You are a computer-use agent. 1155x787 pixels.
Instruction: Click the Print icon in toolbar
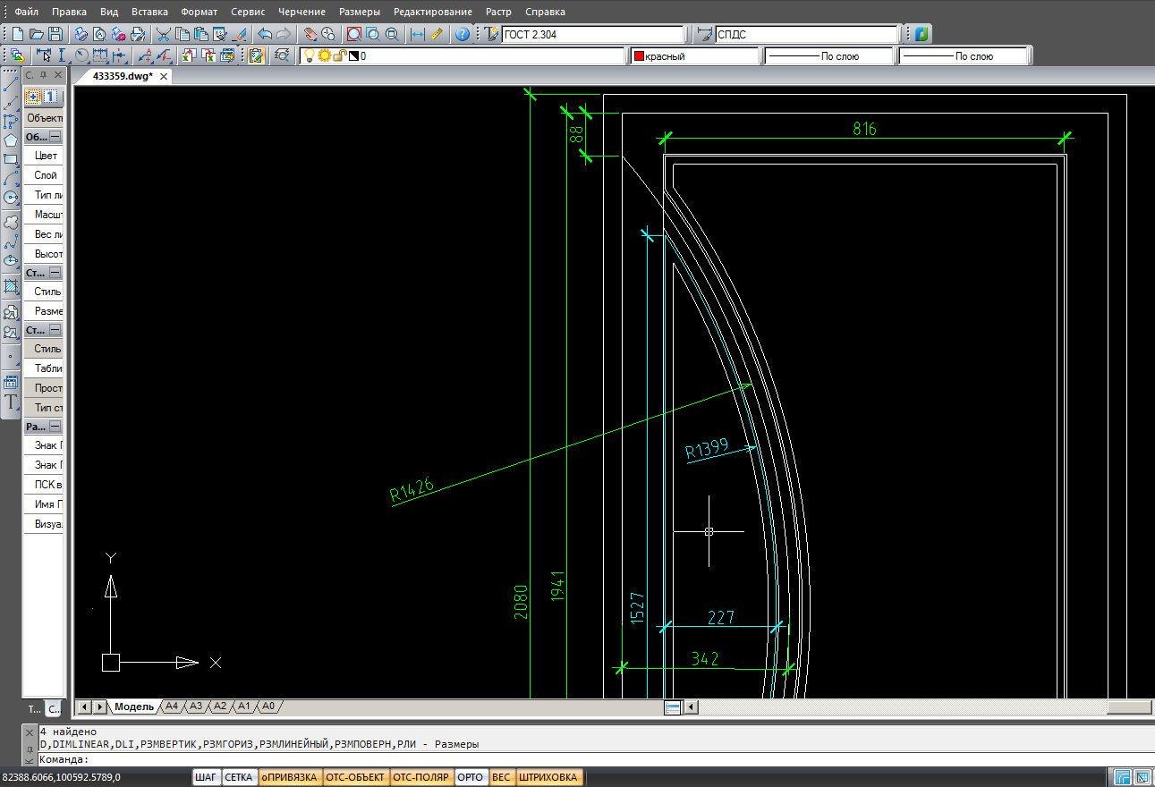click(81, 34)
